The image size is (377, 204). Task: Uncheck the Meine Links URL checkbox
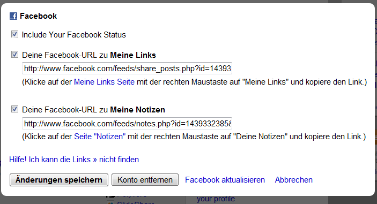pyautogui.click(x=14, y=55)
